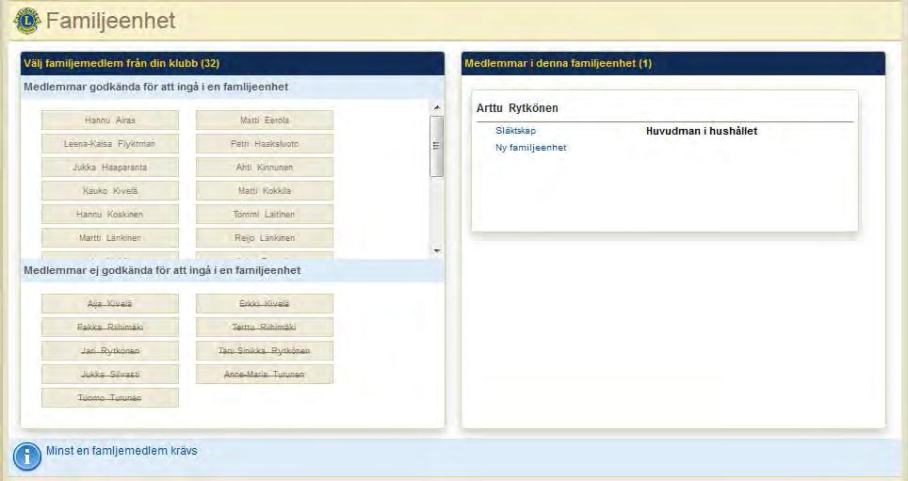Click 'Minst en famljemedlem krävs' message
908x481 pixels.
pos(122,451)
